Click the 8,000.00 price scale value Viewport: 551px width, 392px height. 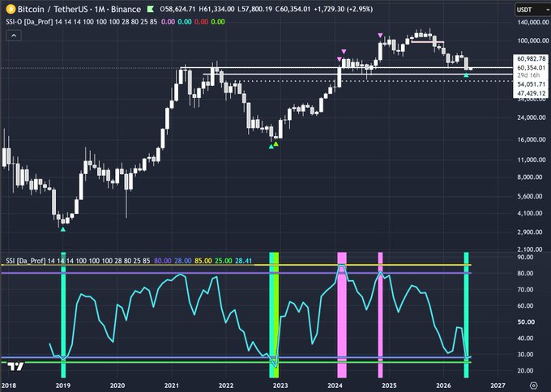click(x=532, y=177)
